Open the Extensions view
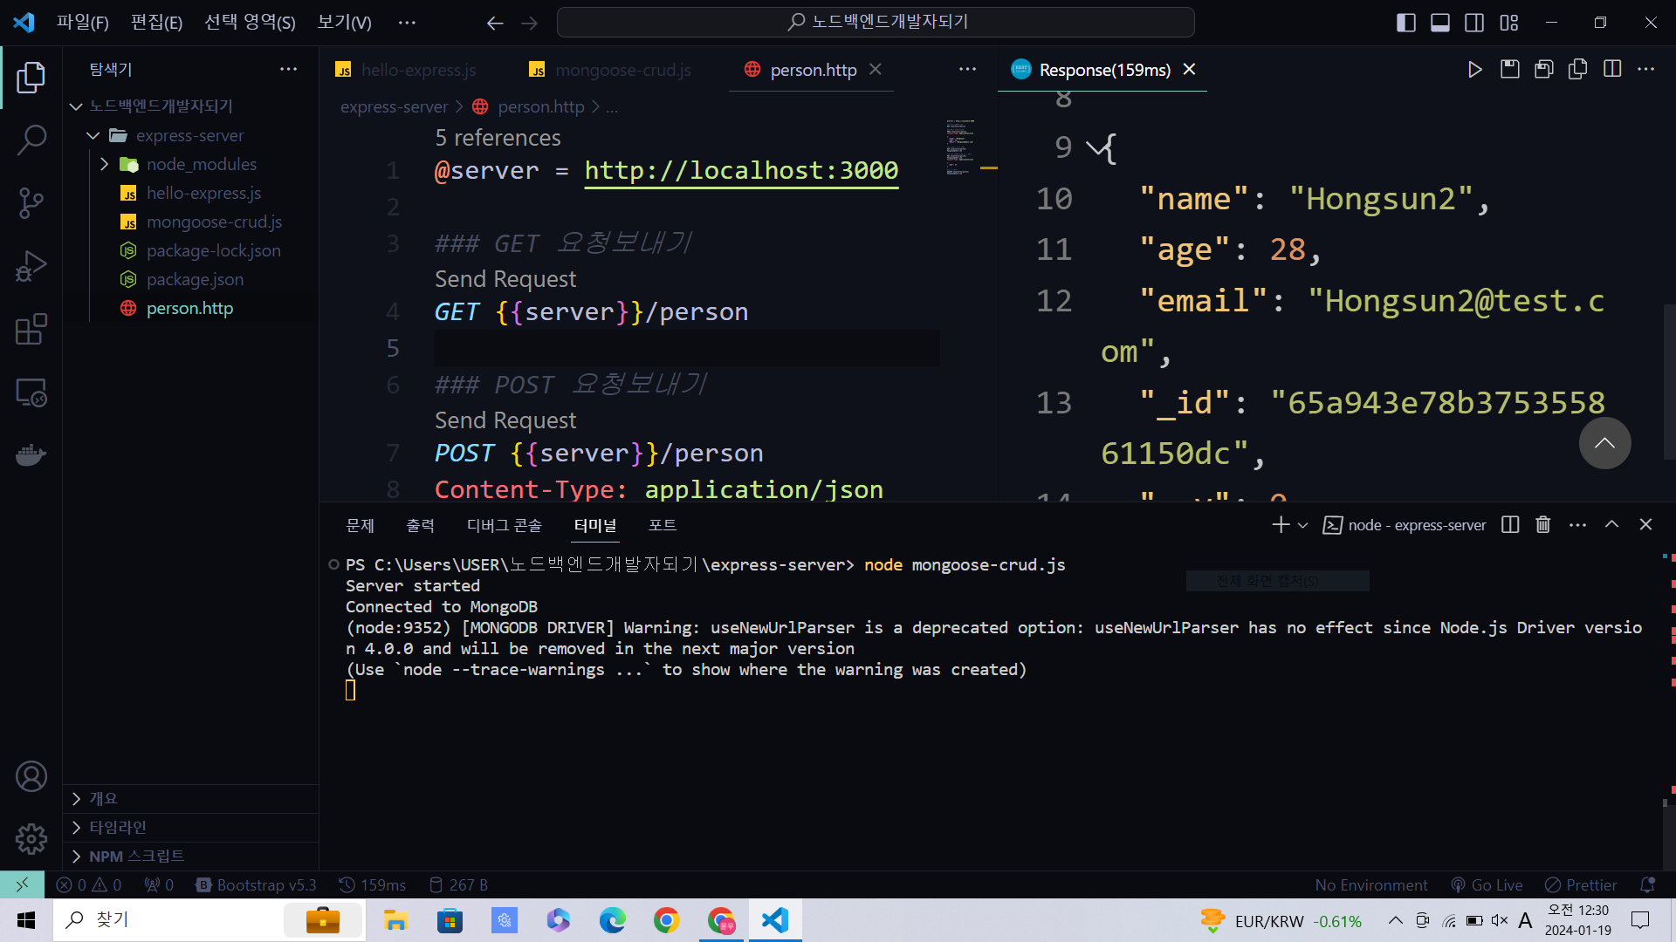This screenshot has width=1676, height=942. click(x=31, y=330)
